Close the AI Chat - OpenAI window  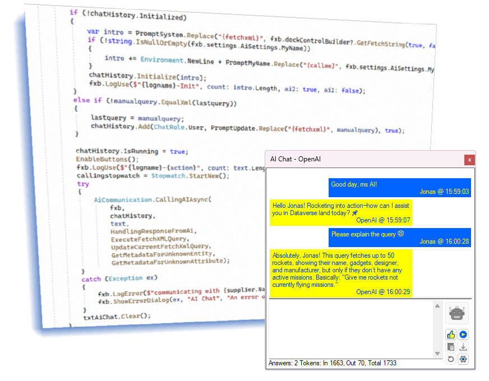tap(469, 159)
